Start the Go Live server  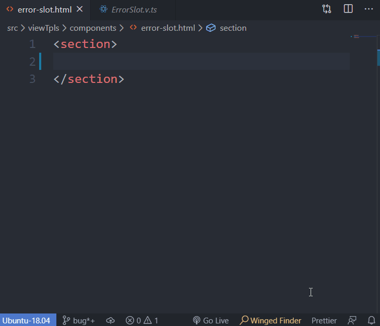[210, 320]
